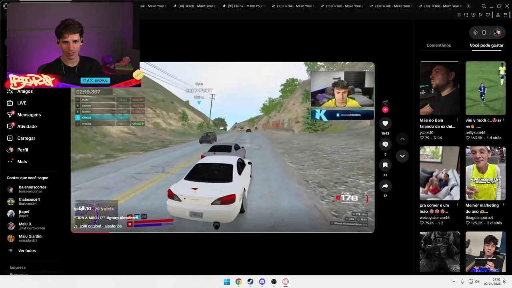Open browser account icon in toolbar
This screenshot has height=288, width=512.
498,15
